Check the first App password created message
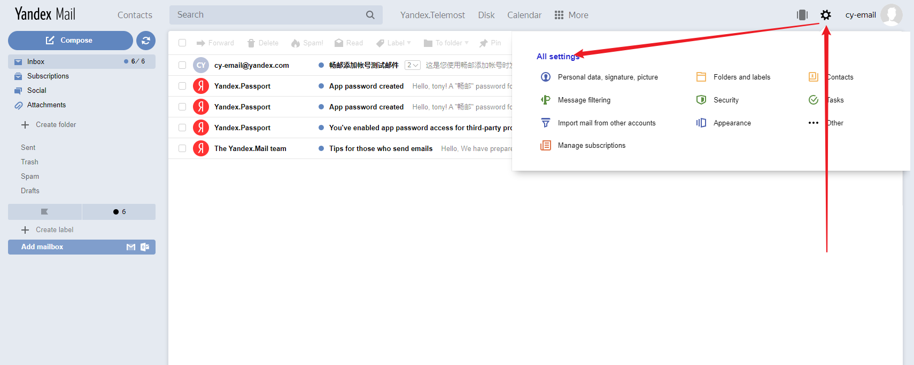914x365 pixels. coord(182,86)
